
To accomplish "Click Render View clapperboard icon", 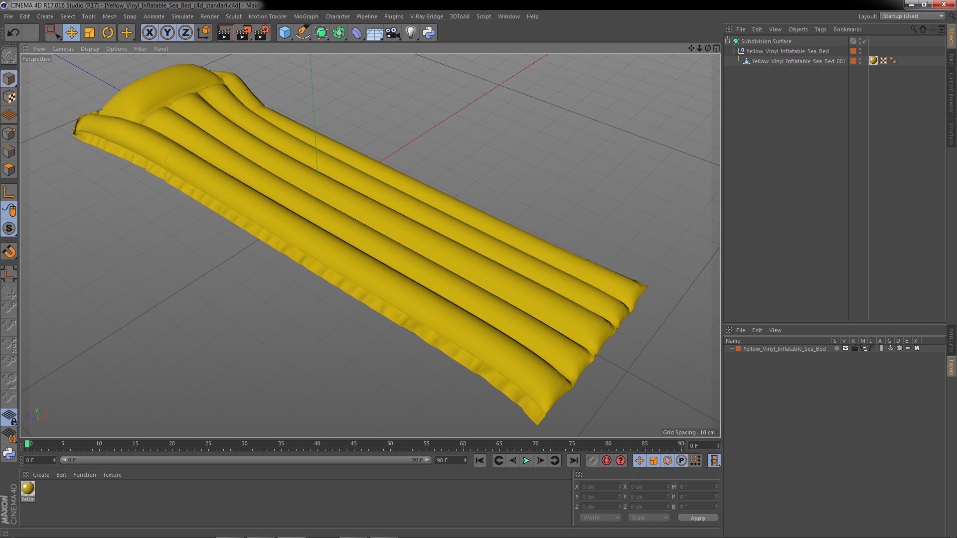I will (225, 33).
